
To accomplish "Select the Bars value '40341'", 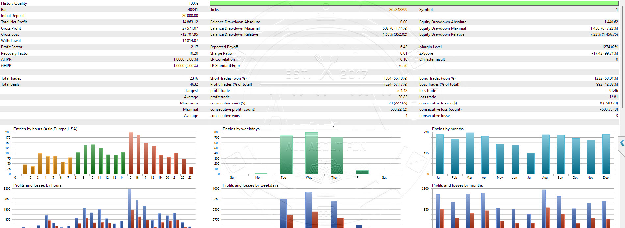I will click(x=193, y=10).
